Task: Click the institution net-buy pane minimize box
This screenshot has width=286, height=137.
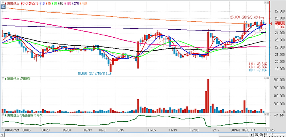Action: (265, 114)
